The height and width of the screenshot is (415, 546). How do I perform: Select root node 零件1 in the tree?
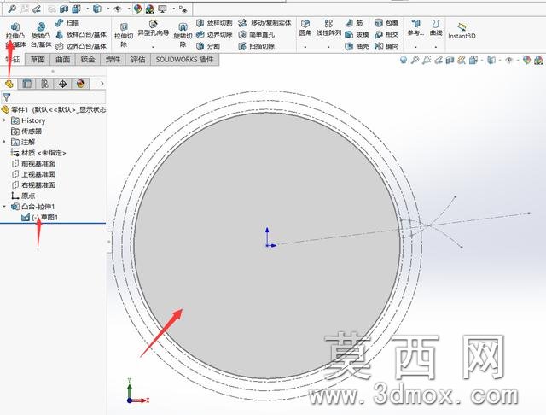pos(53,110)
